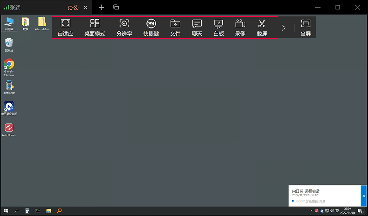Select the 自适应 fit-to-window tool
Image resolution: width=368 pixels, height=216 pixels.
tap(65, 28)
